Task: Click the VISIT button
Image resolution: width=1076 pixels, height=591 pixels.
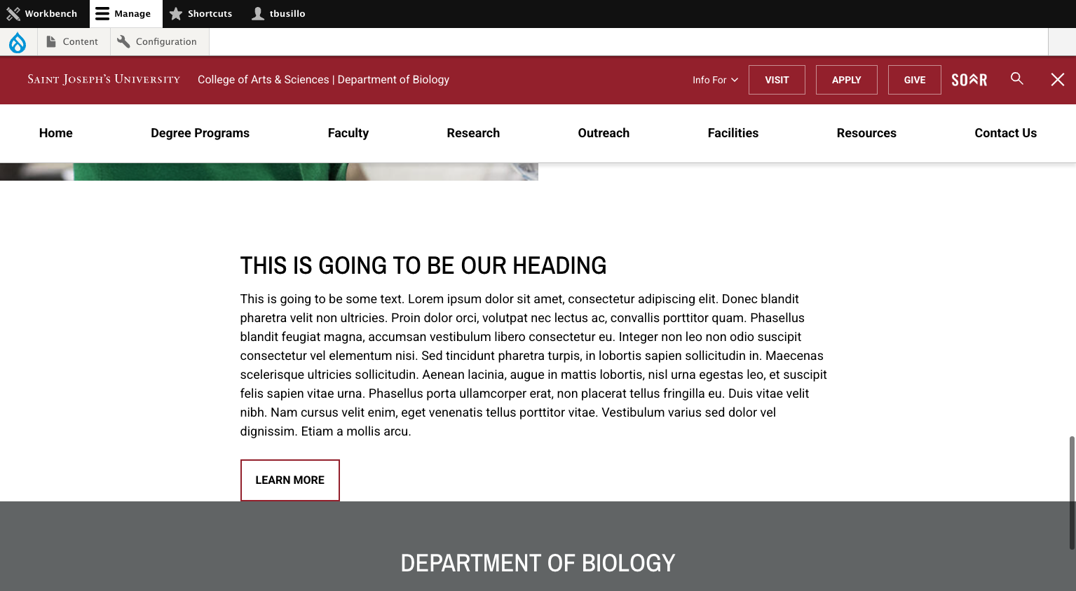Action: click(x=777, y=80)
